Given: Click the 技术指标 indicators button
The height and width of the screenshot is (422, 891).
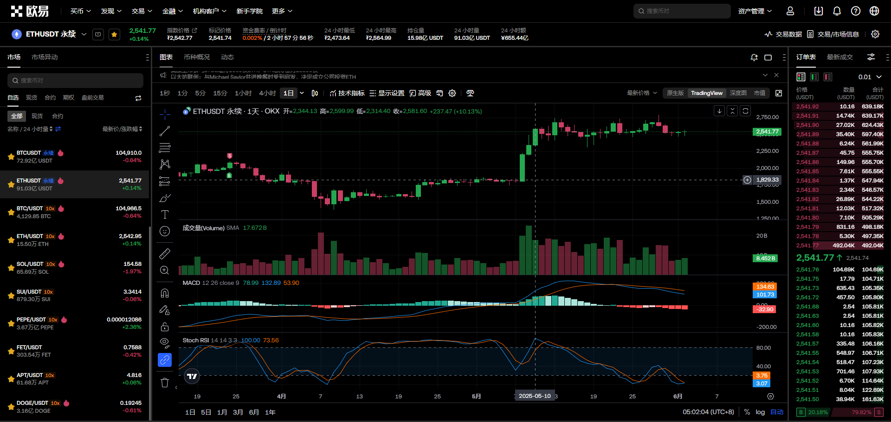Looking at the screenshot, I should 347,93.
